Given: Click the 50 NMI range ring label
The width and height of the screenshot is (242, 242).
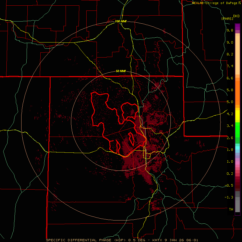Looking at the screenshot, I should click(121, 71).
